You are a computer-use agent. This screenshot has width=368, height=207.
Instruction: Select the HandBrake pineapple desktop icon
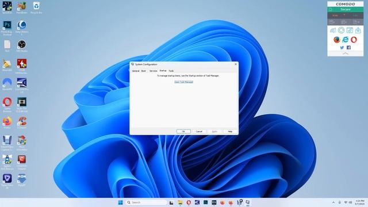(x=22, y=7)
